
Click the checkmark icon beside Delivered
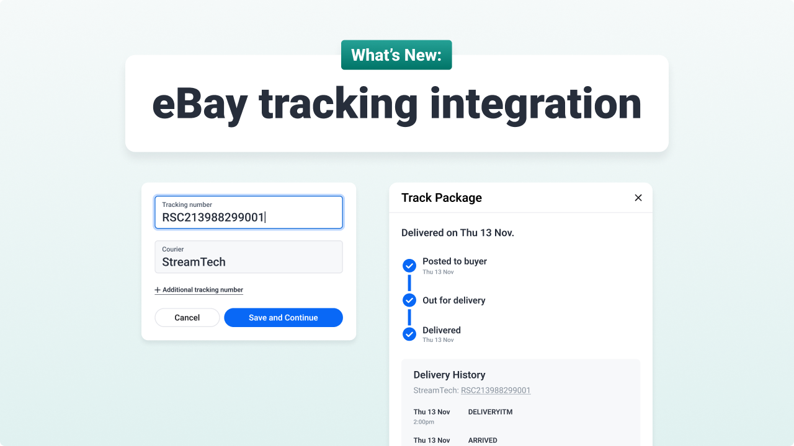(x=409, y=334)
